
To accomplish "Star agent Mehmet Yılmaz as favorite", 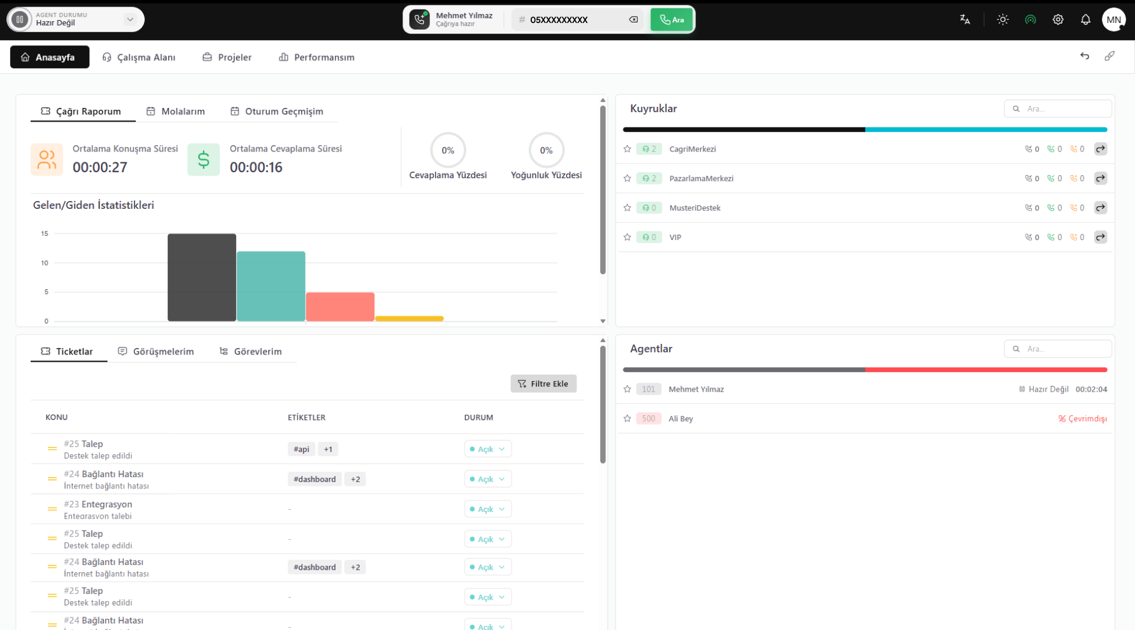I will 627,389.
